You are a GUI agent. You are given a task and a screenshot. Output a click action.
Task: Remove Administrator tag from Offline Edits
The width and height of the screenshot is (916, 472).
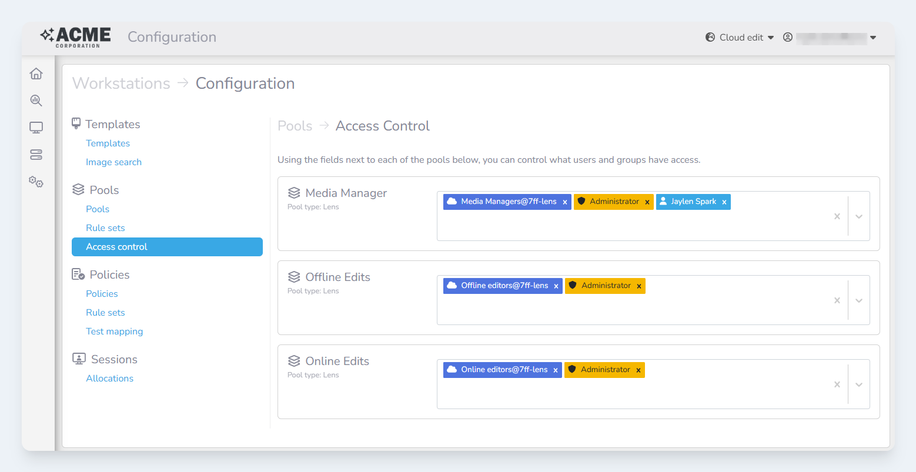638,286
